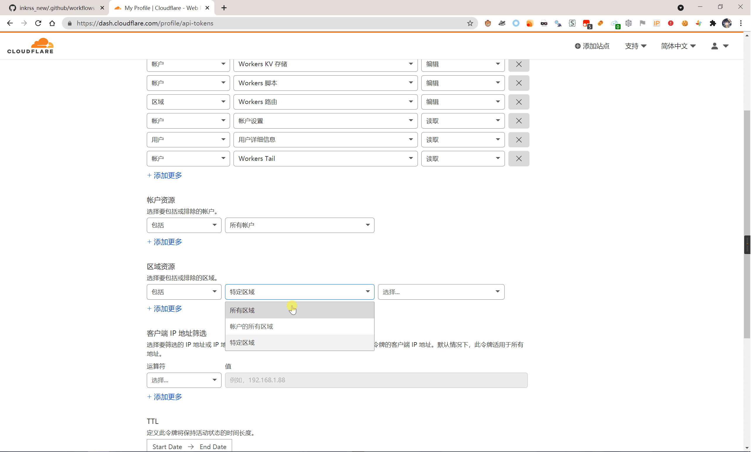Open 包括 dropdown under 区域资源
This screenshot has width=751, height=452.
pos(184,292)
